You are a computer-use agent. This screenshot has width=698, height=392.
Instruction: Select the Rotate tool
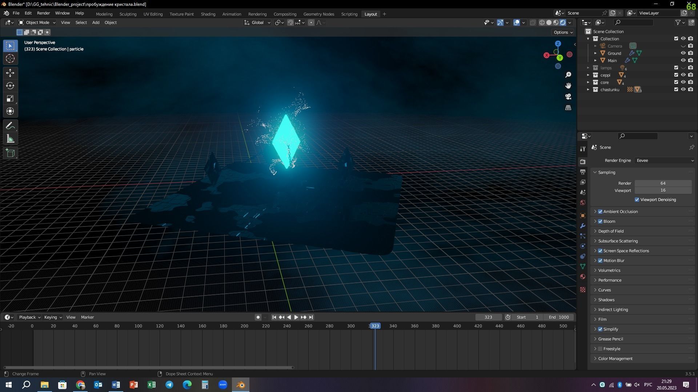click(10, 86)
